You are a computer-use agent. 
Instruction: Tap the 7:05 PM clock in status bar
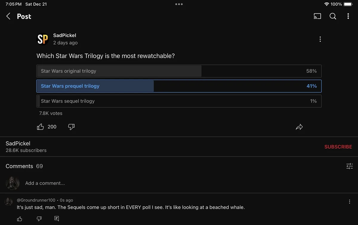pos(14,4)
